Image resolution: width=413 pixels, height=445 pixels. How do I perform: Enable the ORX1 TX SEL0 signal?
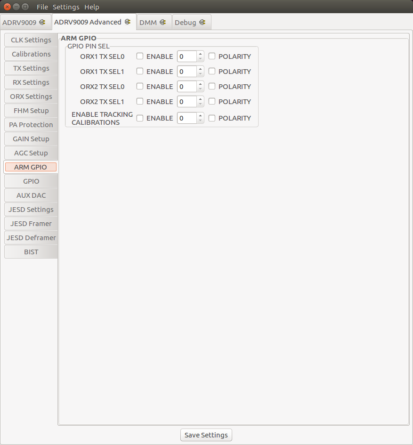(139, 56)
